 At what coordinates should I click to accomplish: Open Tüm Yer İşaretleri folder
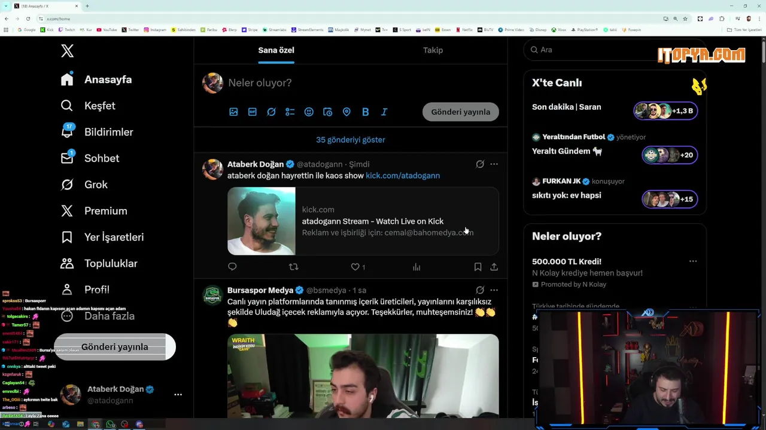[744, 30]
